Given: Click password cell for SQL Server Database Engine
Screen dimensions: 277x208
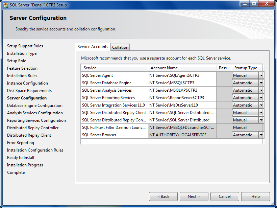Looking at the screenshot, I should (224, 83).
